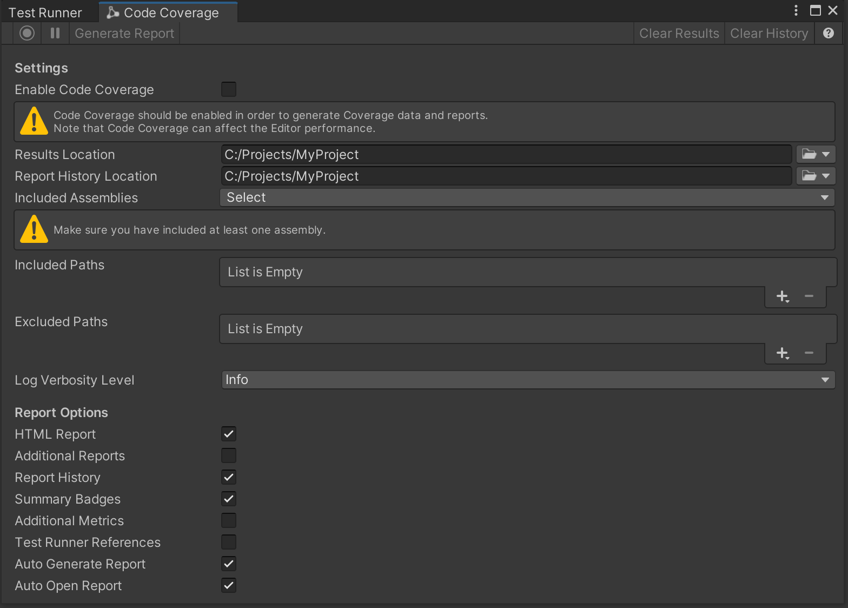
Task: Open the help question mark icon
Action: (x=828, y=34)
